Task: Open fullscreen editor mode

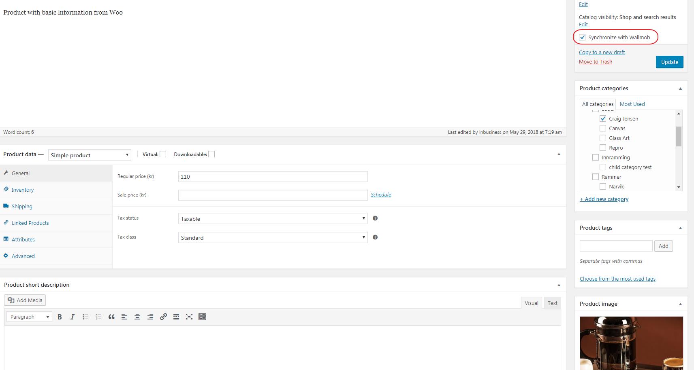Action: pyautogui.click(x=189, y=317)
